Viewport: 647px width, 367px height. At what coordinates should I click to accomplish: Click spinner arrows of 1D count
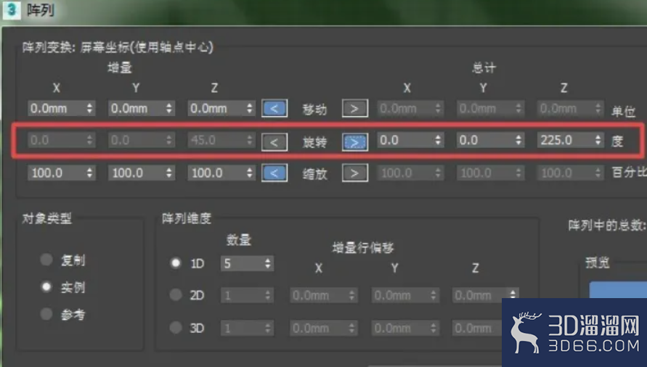point(268,263)
